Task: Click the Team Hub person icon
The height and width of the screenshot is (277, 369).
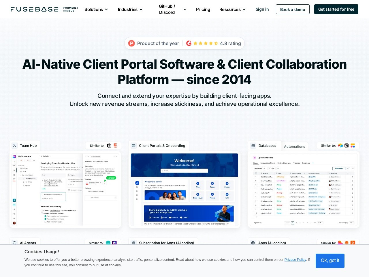Action: click(15, 146)
